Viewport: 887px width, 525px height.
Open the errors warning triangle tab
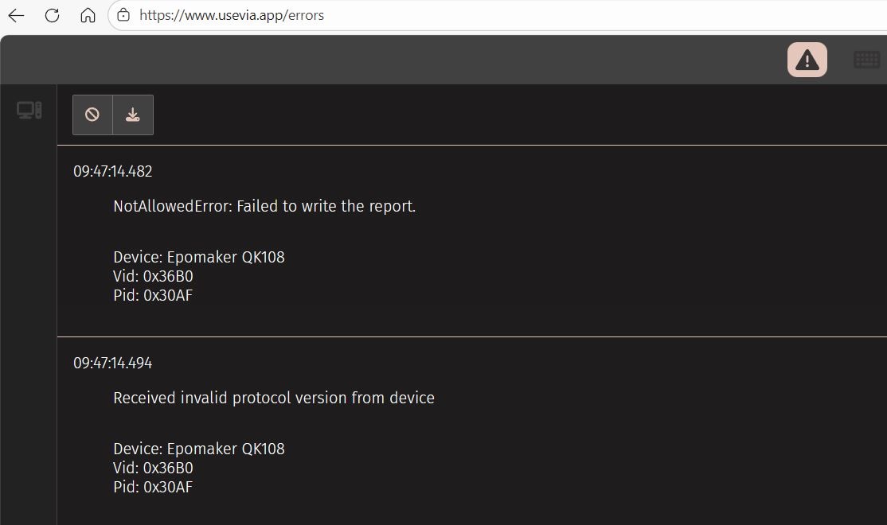coord(807,60)
